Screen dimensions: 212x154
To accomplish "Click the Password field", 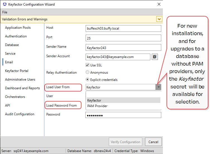I will pyautogui.click(x=123, y=115).
